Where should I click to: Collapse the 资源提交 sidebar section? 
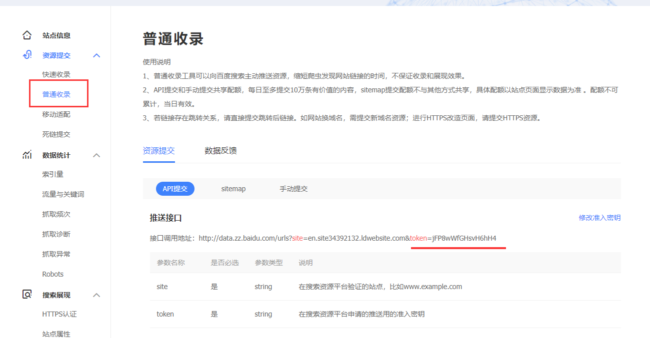pos(96,55)
